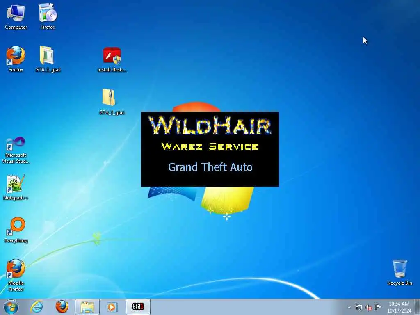Click the WildHair Warez Service splash
This screenshot has height=315, width=420.
coord(210,149)
